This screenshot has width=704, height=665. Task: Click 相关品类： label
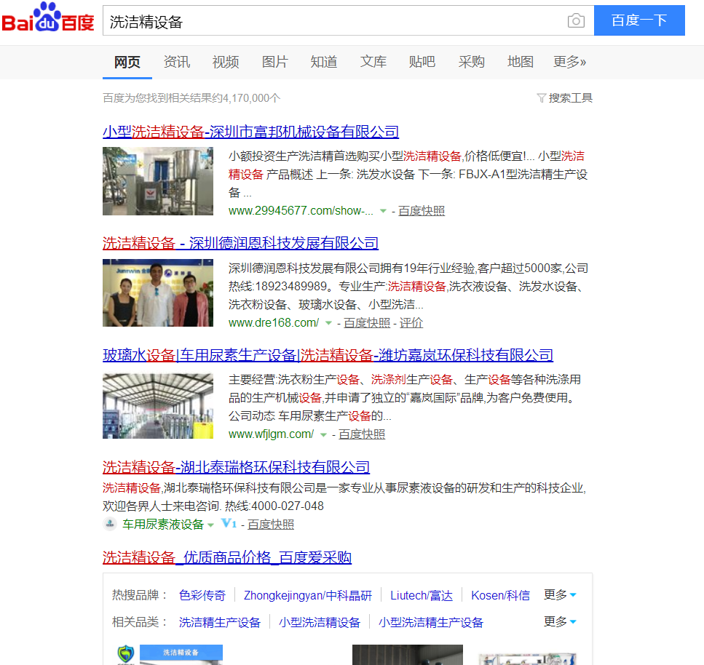141,622
